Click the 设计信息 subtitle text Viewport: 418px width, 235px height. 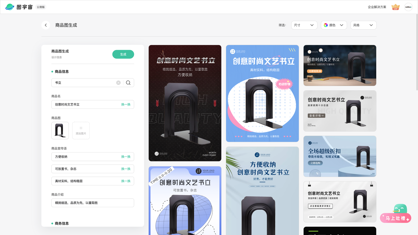(57, 57)
